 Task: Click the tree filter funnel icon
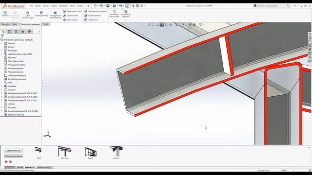[x=2, y=36]
